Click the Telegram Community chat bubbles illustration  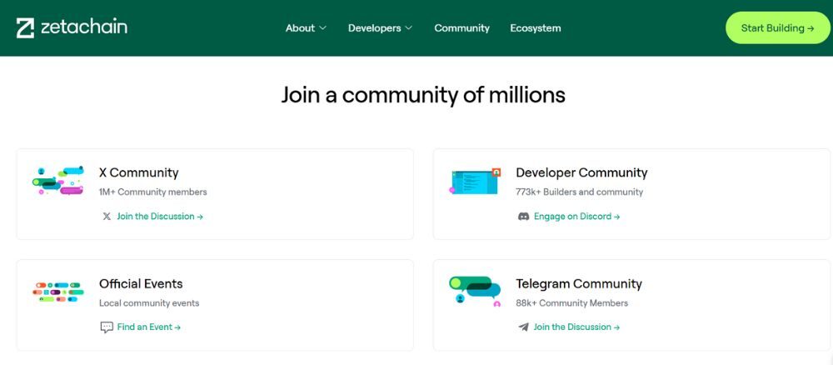(x=475, y=291)
